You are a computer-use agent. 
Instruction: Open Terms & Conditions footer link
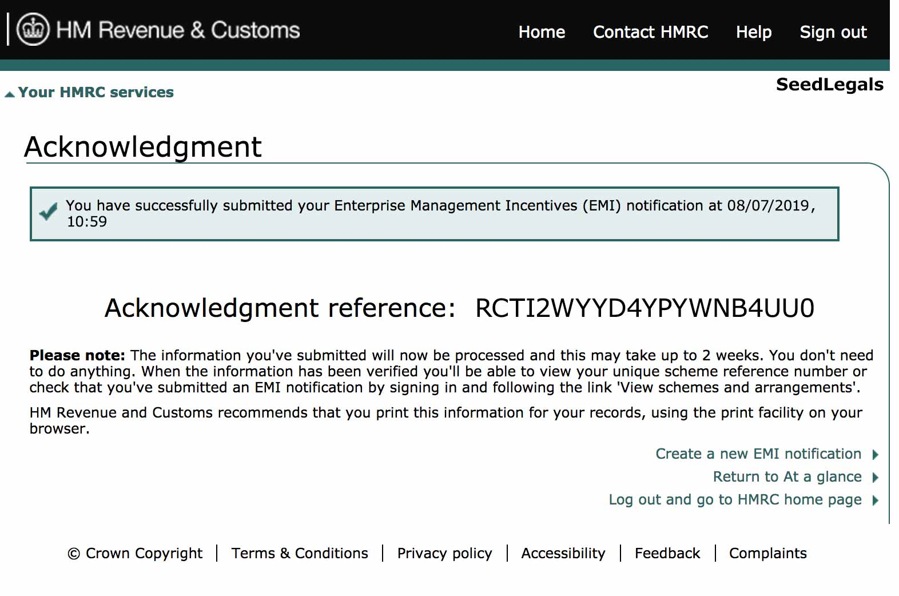(300, 554)
